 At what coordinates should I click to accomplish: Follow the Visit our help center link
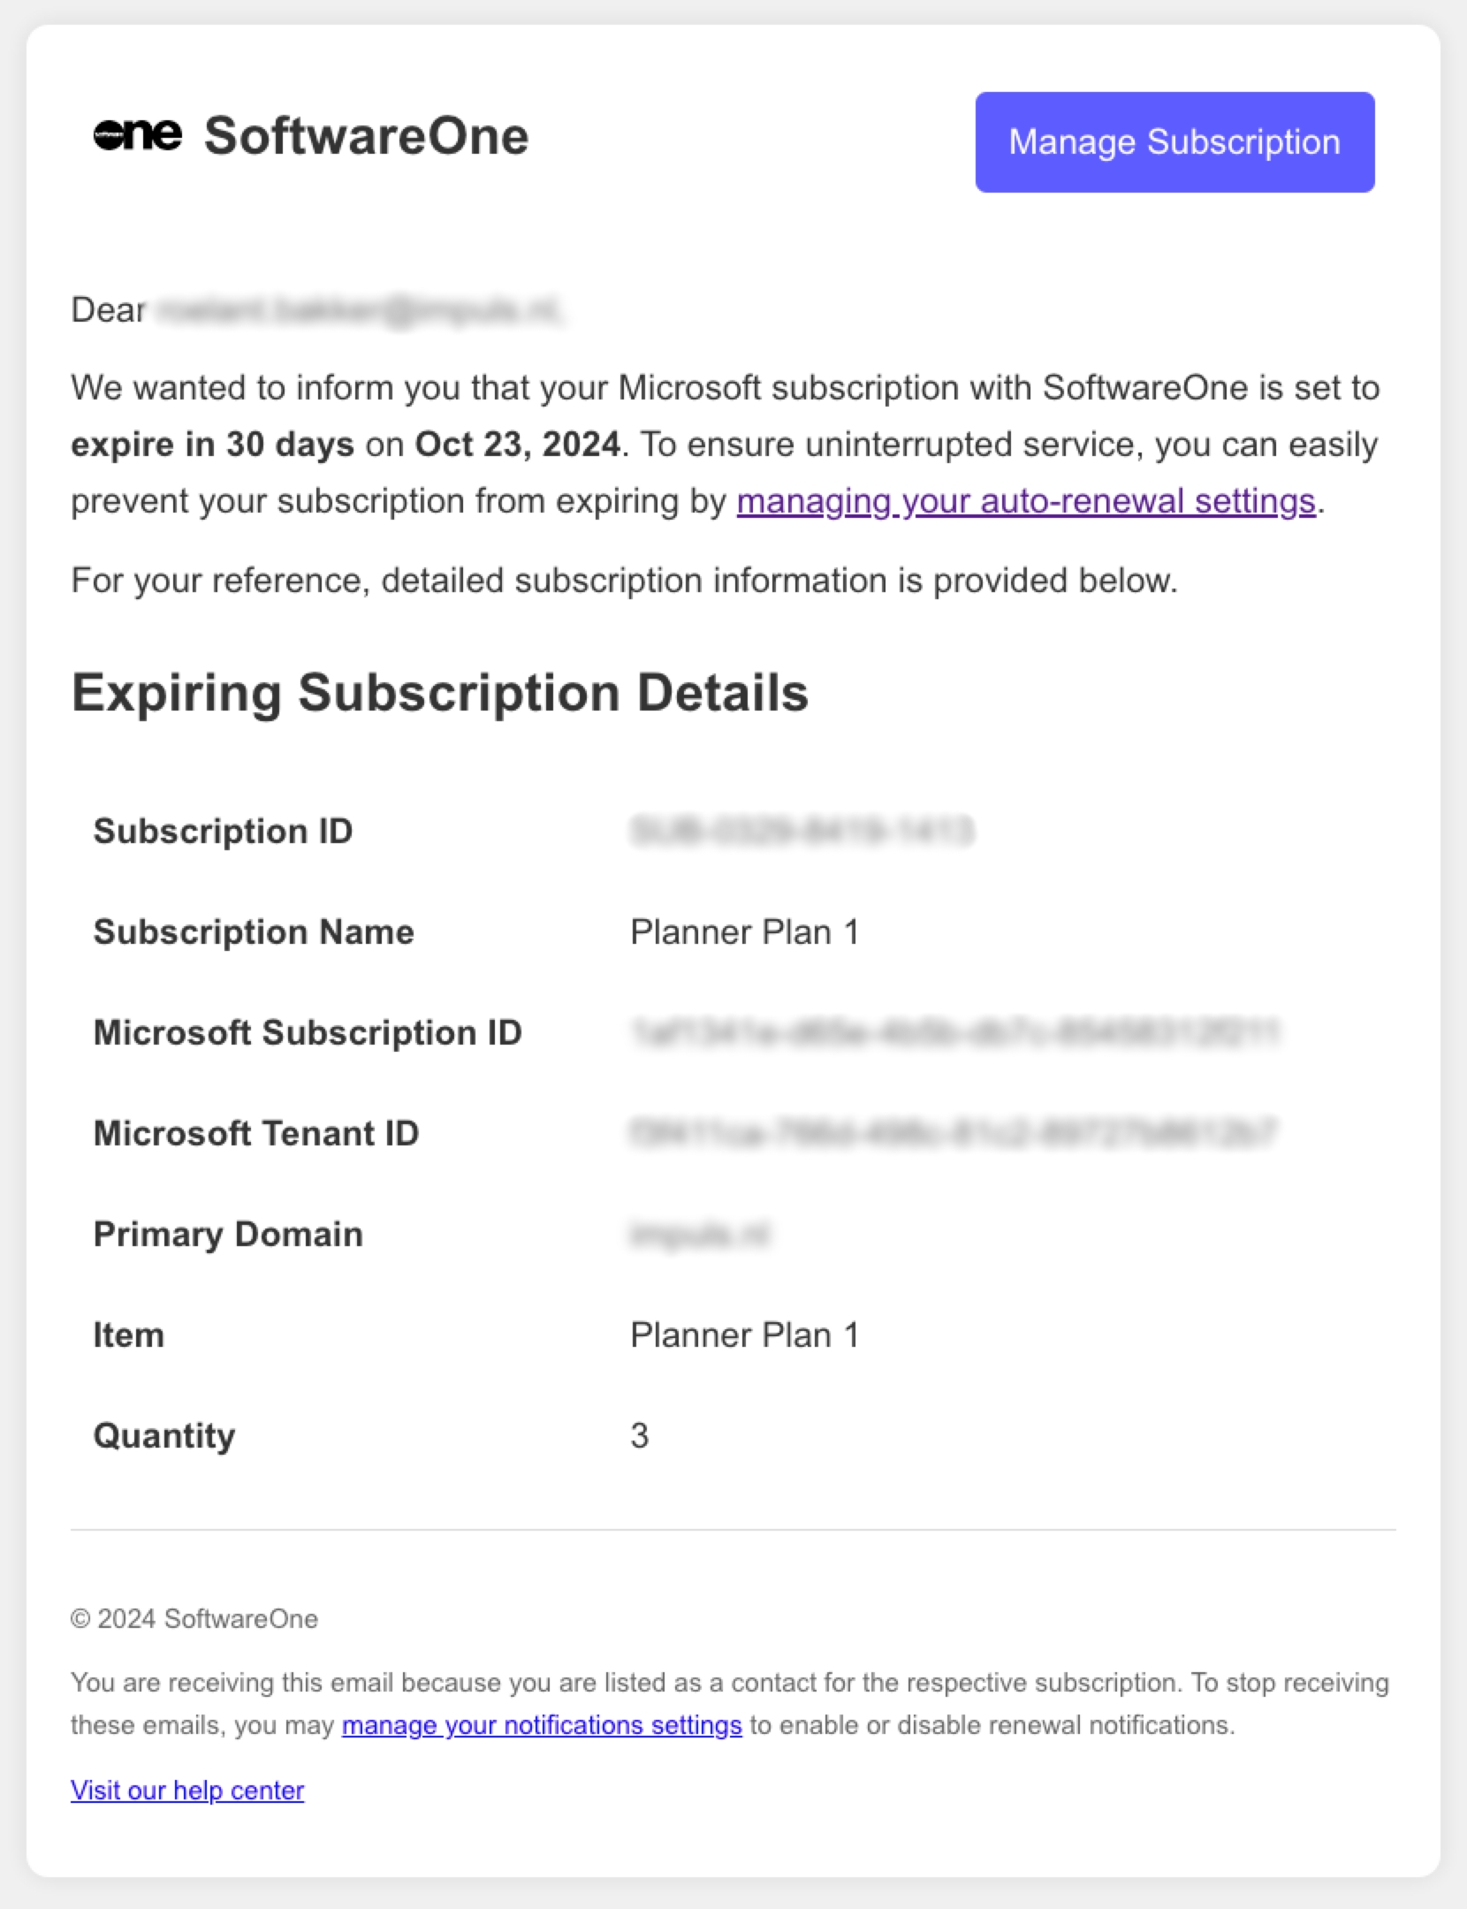point(187,1790)
